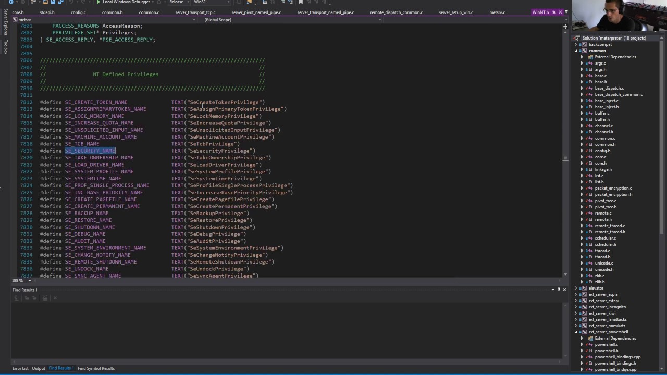Expand the ext_server_espia project

pos(576,294)
